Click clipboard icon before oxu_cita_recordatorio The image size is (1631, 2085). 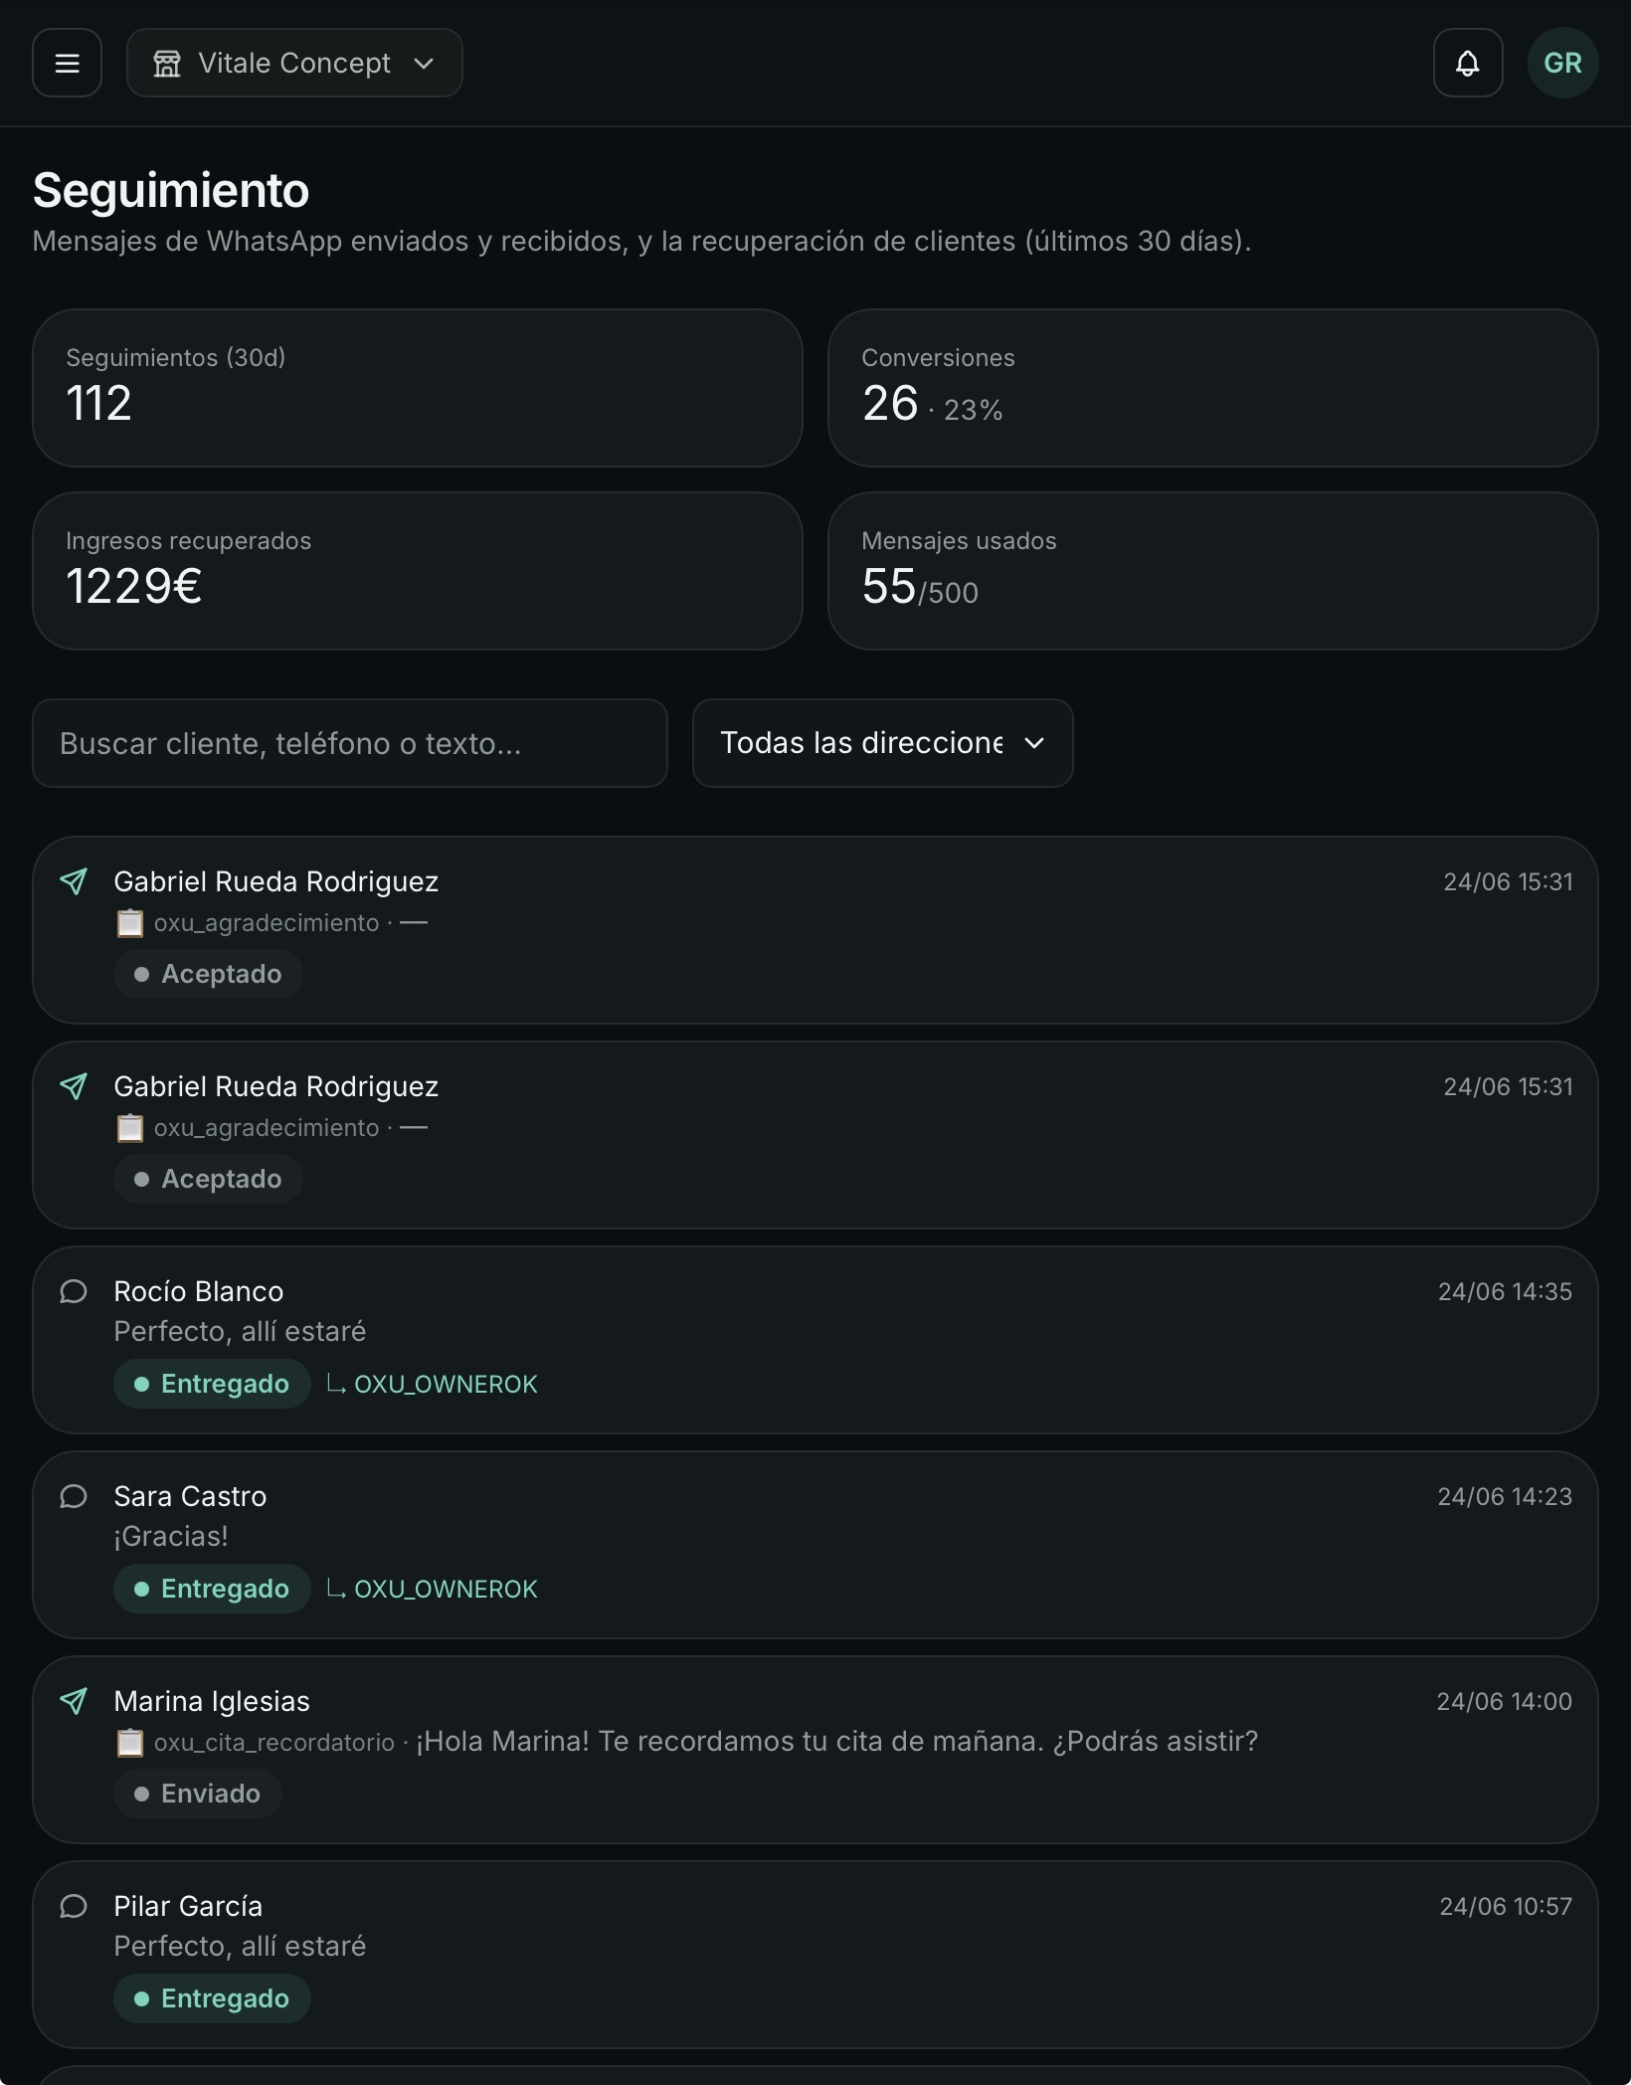pyautogui.click(x=129, y=1743)
